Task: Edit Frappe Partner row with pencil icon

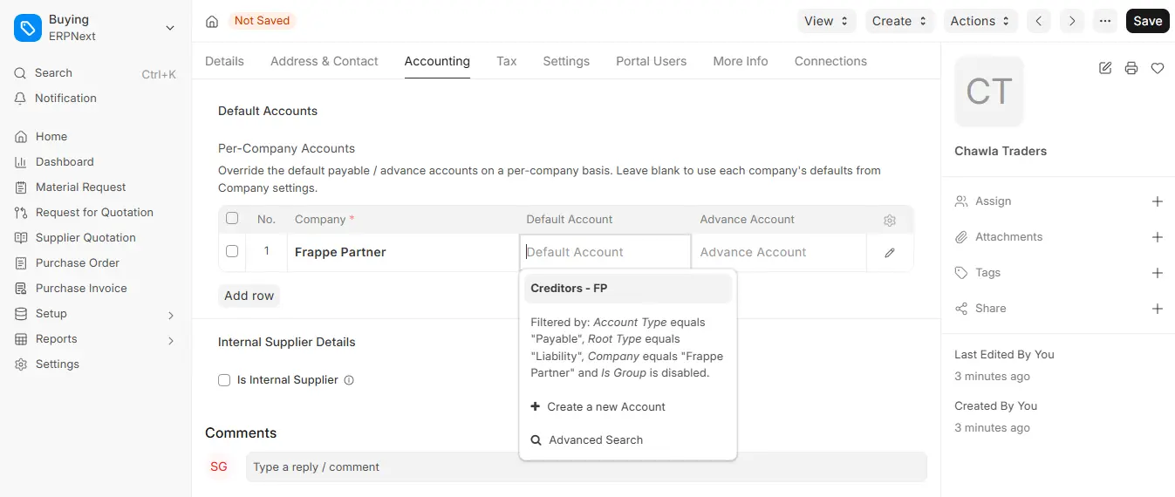Action: (x=890, y=253)
